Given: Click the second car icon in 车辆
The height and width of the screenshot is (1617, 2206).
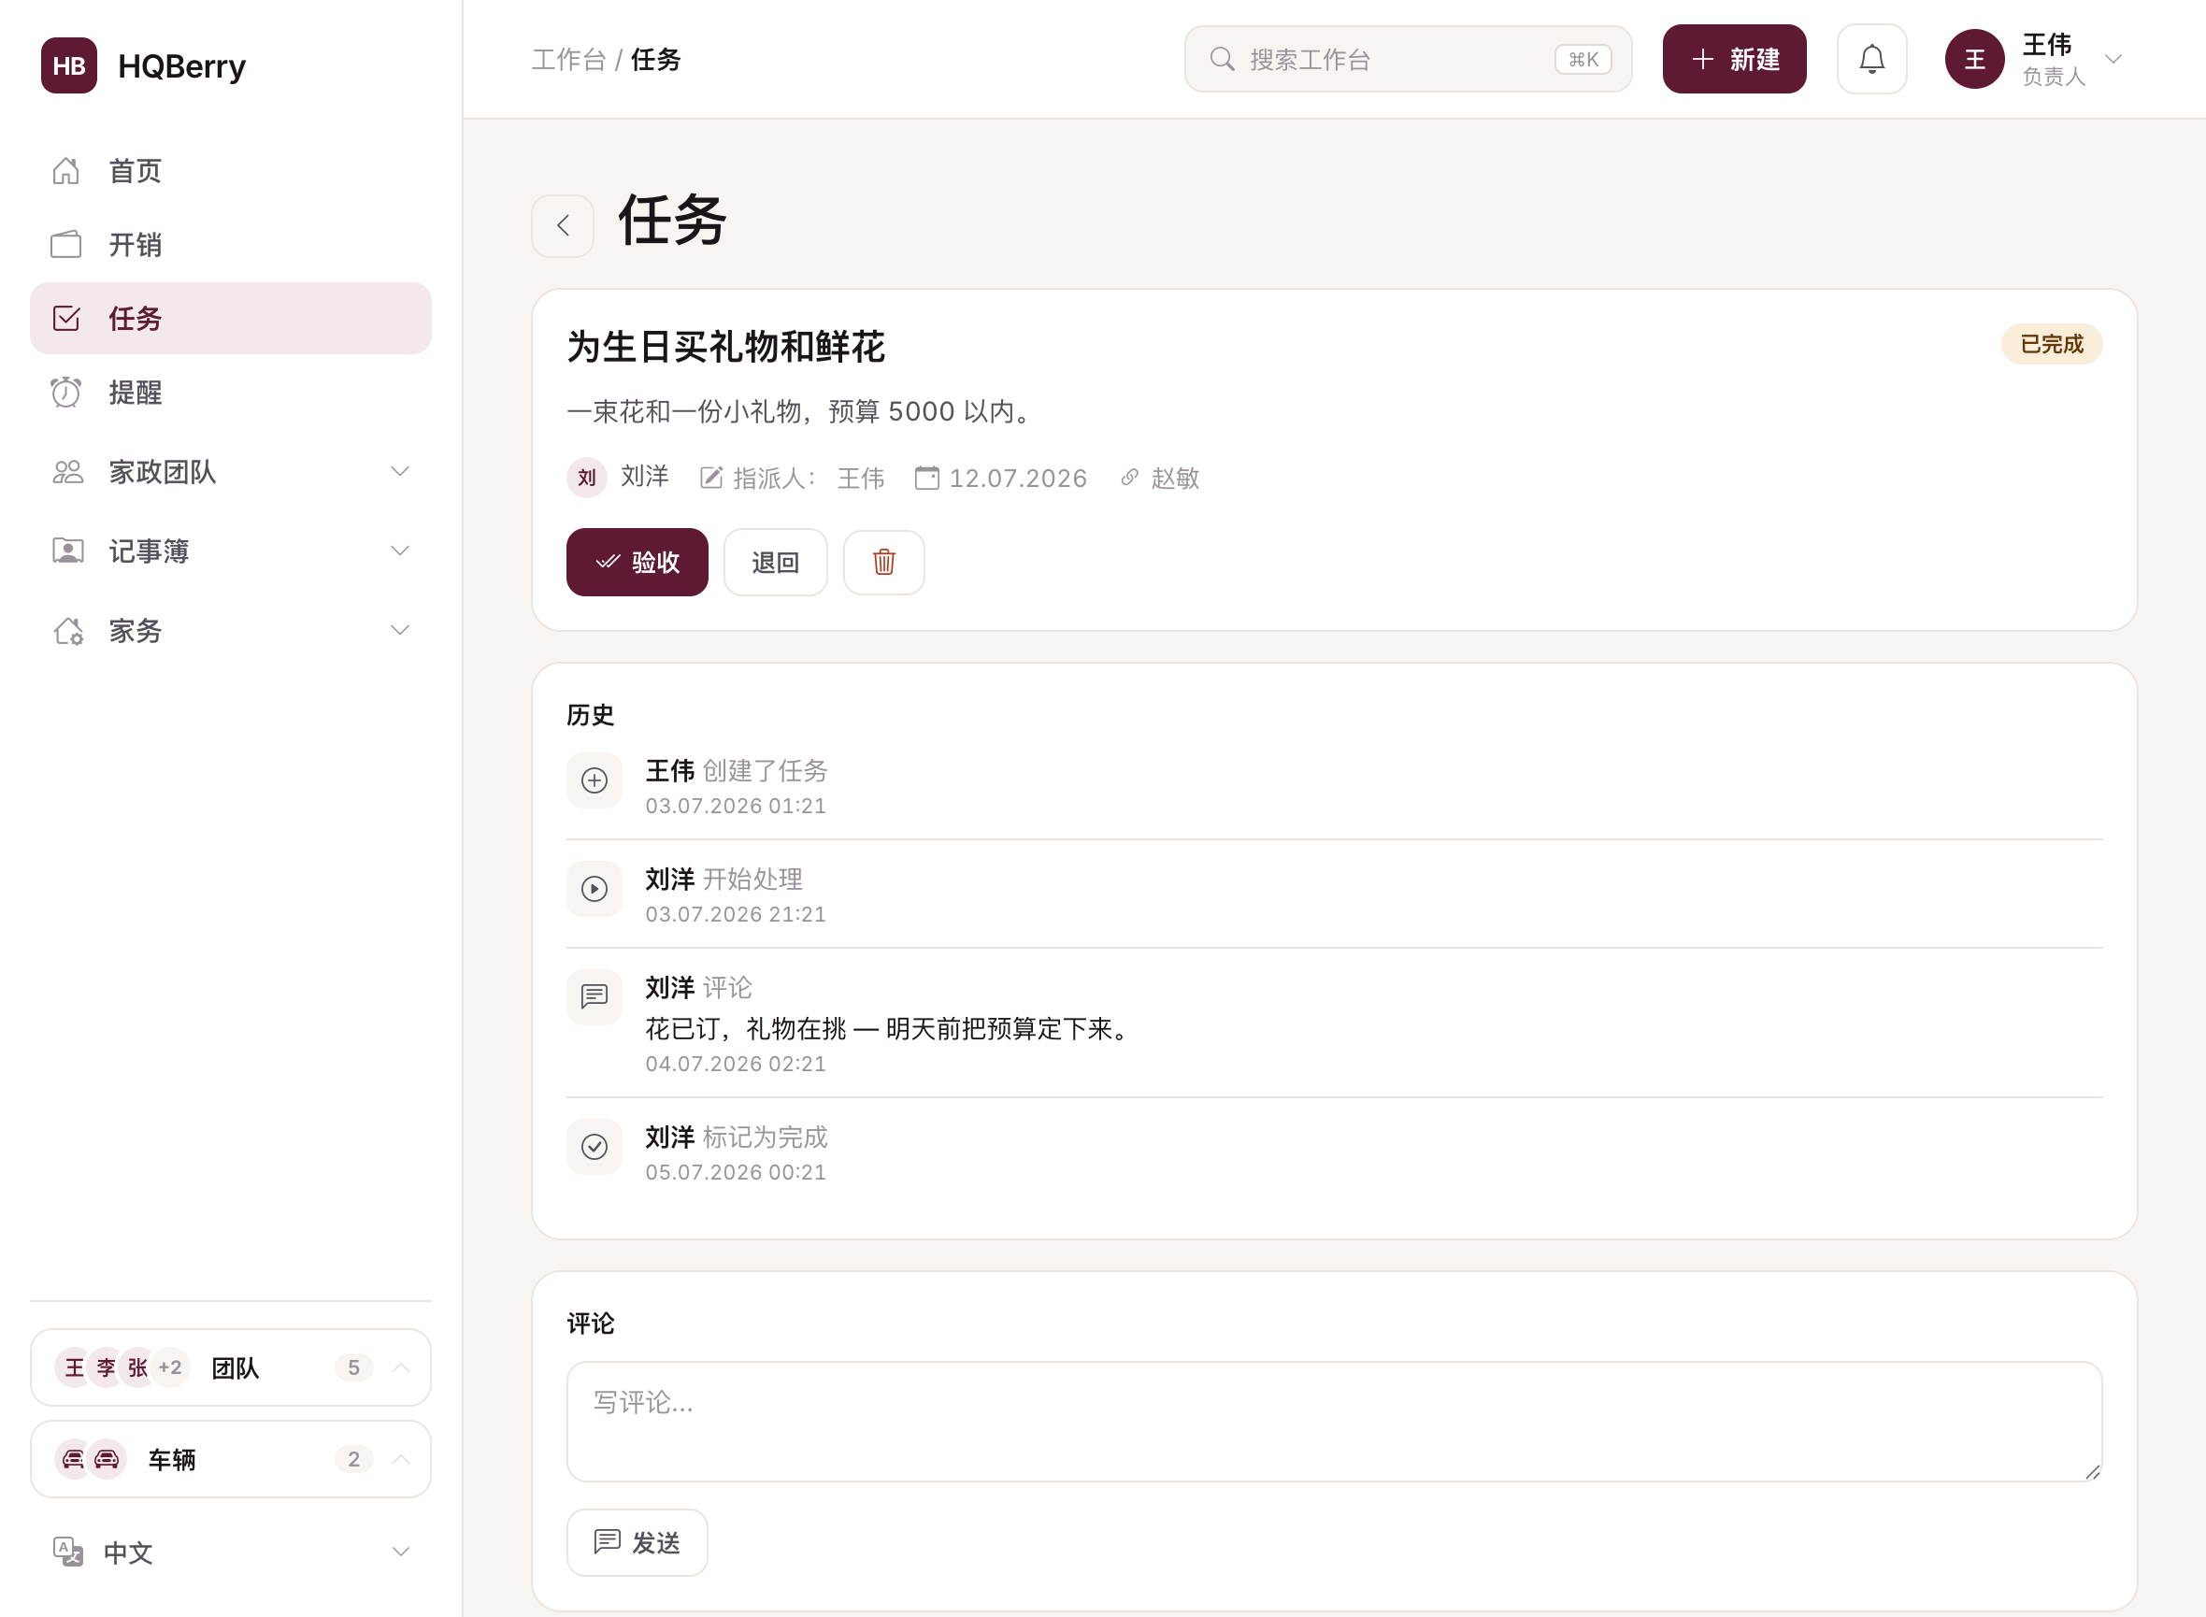Looking at the screenshot, I should pos(107,1459).
